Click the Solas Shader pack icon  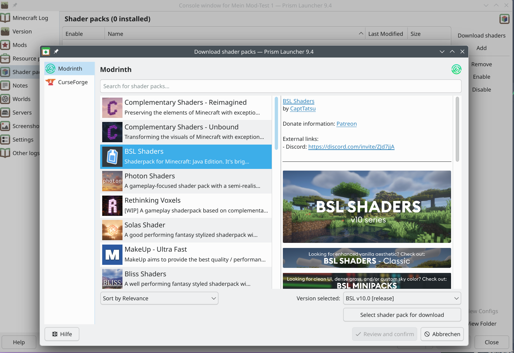pyautogui.click(x=112, y=230)
